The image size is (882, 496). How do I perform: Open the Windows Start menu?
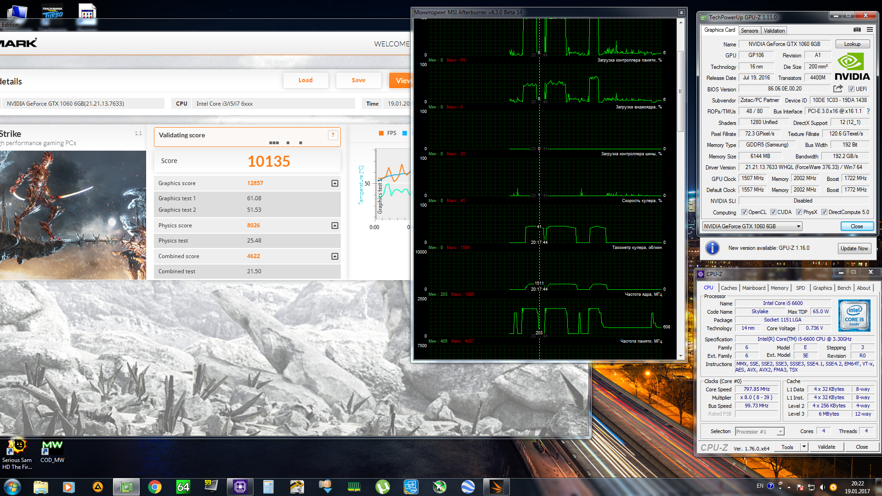tap(12, 487)
